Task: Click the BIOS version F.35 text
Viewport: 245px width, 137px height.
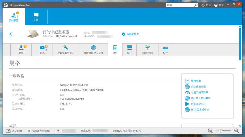Action: (62, 109)
